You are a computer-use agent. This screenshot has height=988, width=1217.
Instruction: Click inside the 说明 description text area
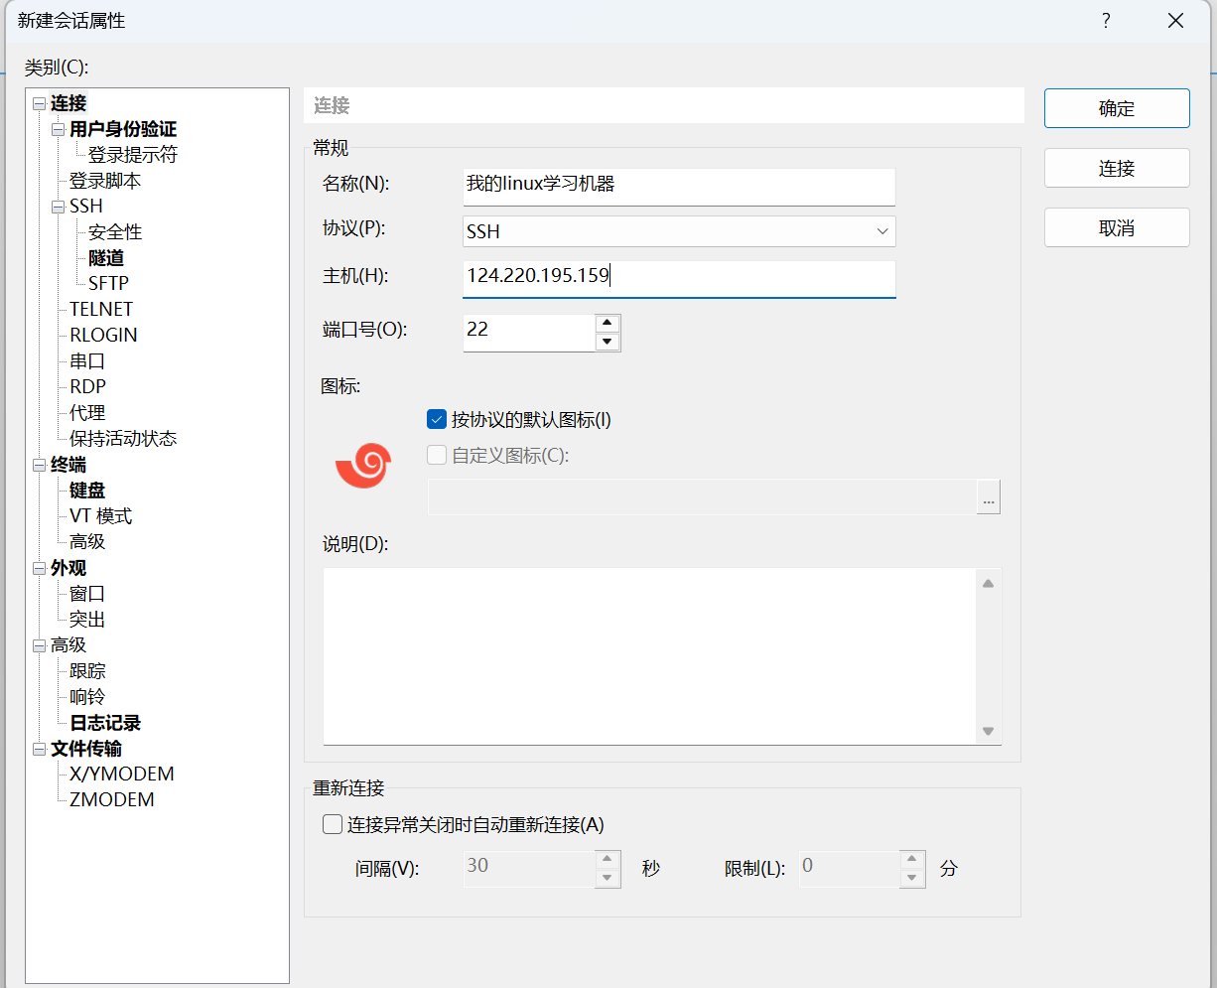click(651, 655)
